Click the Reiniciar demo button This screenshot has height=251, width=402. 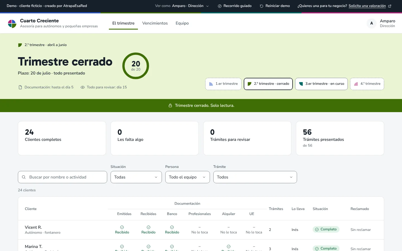click(275, 6)
